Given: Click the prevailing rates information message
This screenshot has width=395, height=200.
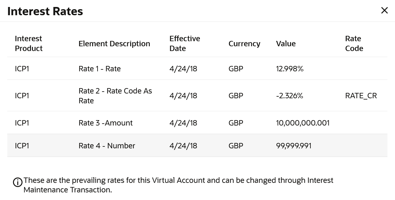Looking at the screenshot, I should coord(178,185).
